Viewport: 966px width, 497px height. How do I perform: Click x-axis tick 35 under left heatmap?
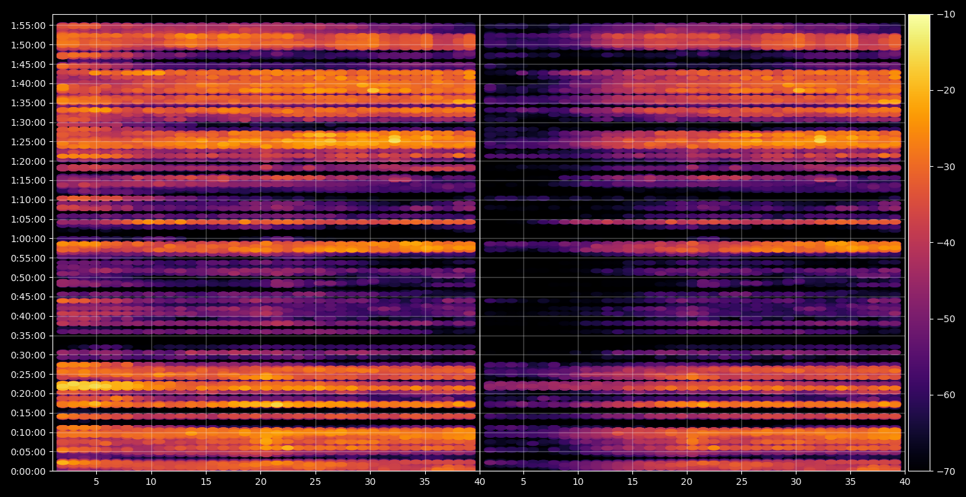point(425,482)
